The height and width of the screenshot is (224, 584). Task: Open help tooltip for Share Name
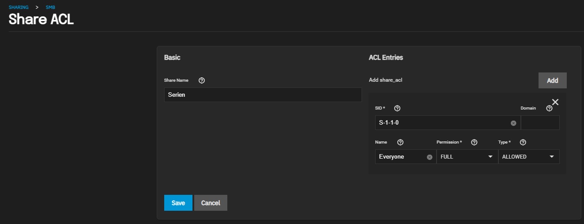point(202,80)
